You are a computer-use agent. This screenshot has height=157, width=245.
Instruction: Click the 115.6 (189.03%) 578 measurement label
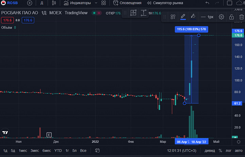tap(191, 29)
